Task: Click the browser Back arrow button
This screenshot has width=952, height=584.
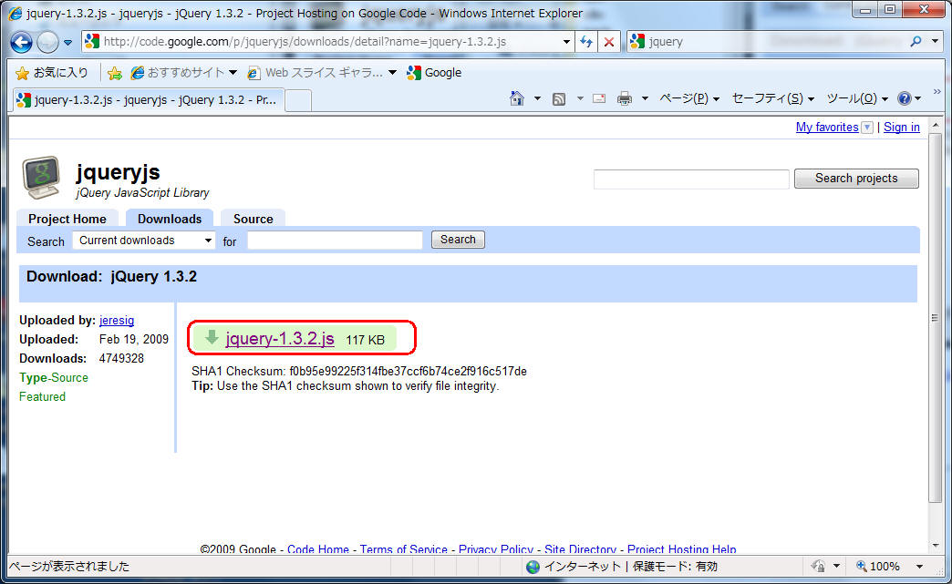Action: click(22, 42)
